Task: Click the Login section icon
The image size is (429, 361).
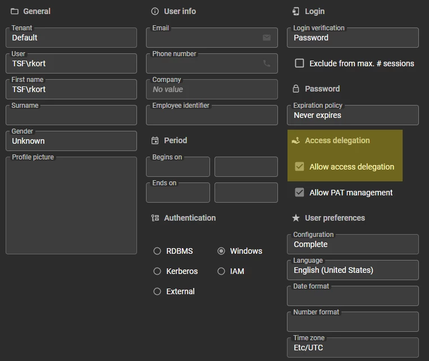Action: click(296, 11)
